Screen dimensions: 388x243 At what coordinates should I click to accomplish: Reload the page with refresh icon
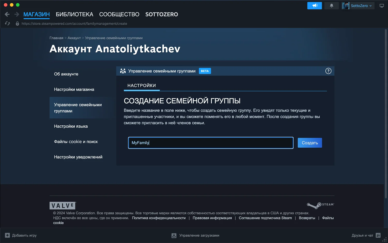(x=8, y=24)
